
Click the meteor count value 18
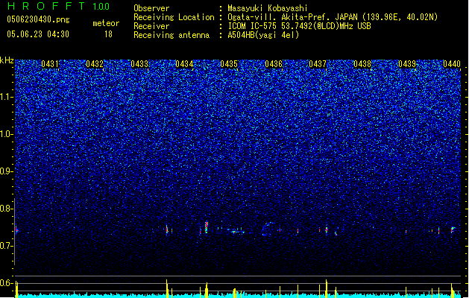(x=108, y=34)
